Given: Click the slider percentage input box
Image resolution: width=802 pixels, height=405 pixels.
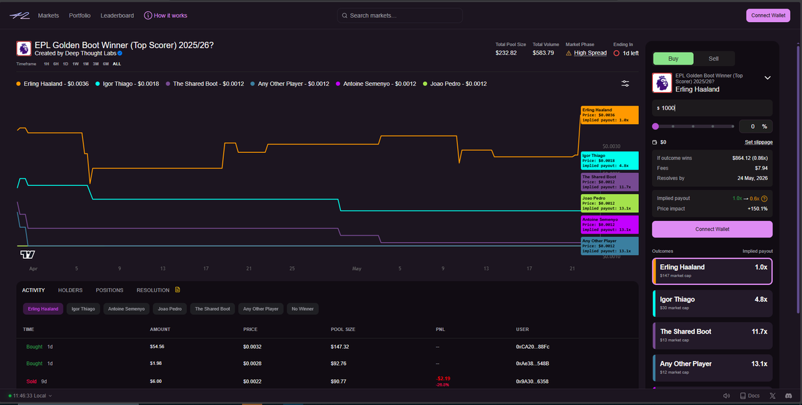Looking at the screenshot, I should tap(756, 126).
